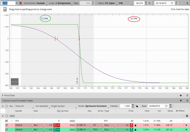Click into the QQQ symbol input field
This screenshot has width=190, height=132.
[x=8, y=3]
